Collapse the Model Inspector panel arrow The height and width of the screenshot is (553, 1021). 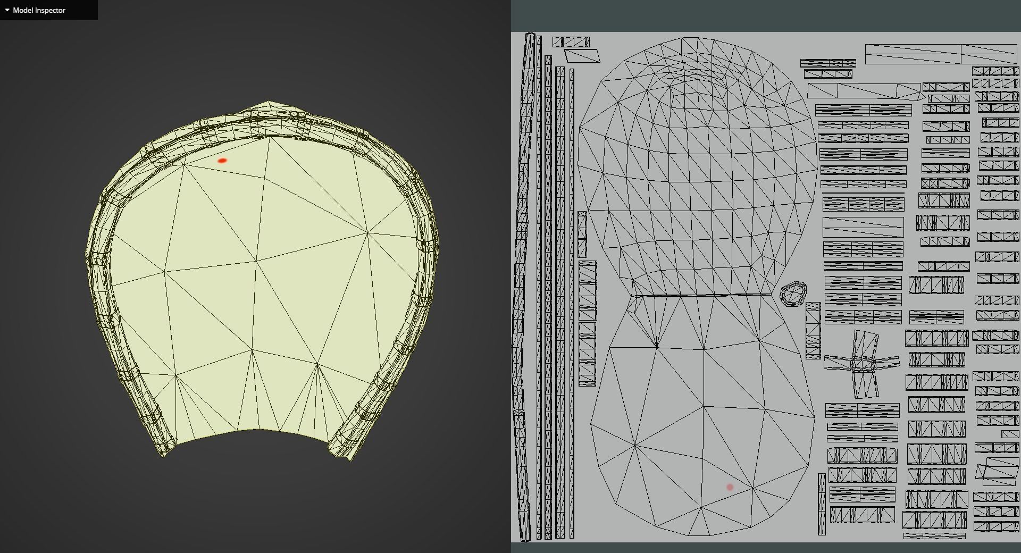7,10
